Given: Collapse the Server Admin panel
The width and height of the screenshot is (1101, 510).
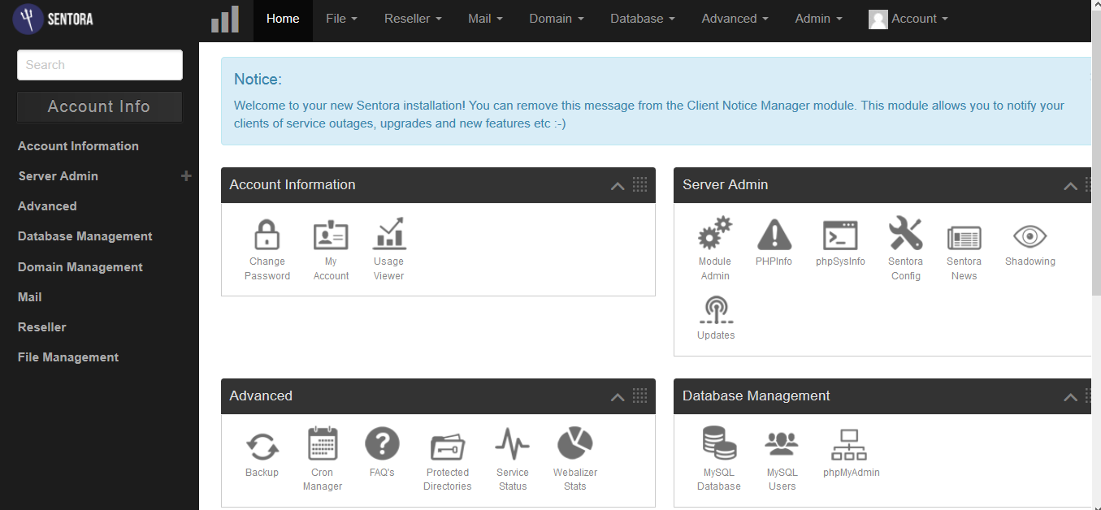Looking at the screenshot, I should coord(1070,186).
